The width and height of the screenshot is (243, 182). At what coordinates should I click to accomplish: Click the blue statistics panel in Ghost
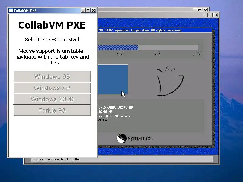(113, 79)
